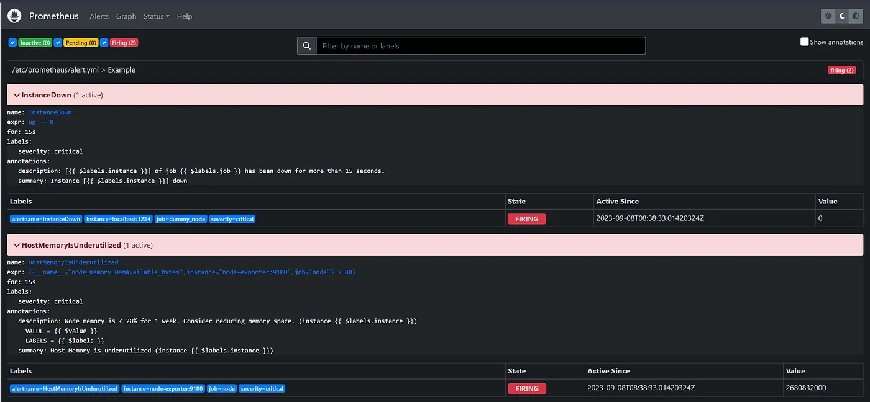The image size is (870, 402).
Task: Click the alertname=HostMemoryIsUnderutilized label badge
Action: point(65,388)
